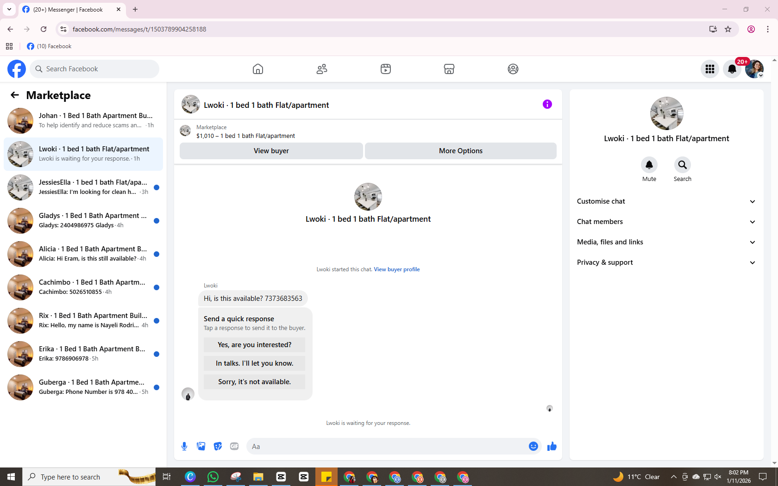Choose a sticker icon
This screenshot has width=778, height=486.
tap(218, 446)
